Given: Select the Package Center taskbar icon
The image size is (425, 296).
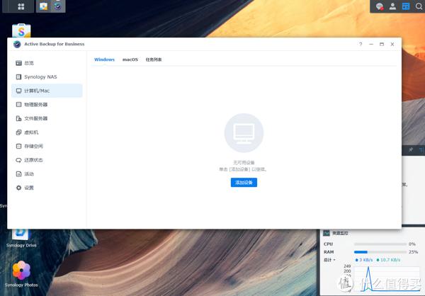Looking at the screenshot, I should tap(43, 6).
